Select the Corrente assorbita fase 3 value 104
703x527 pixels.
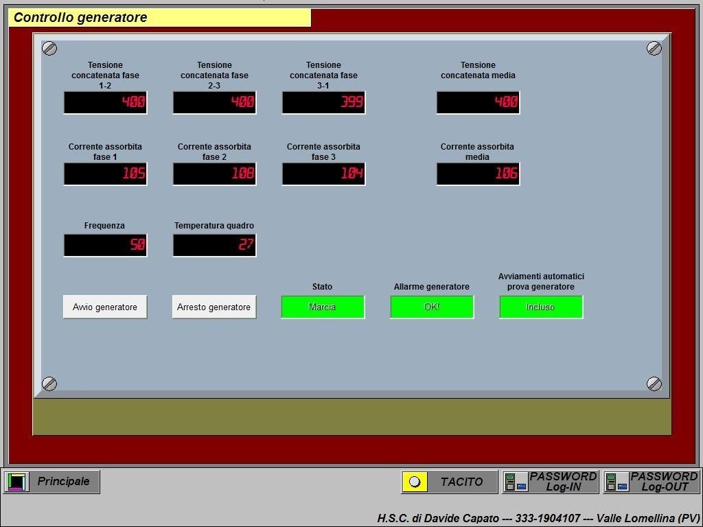click(324, 174)
